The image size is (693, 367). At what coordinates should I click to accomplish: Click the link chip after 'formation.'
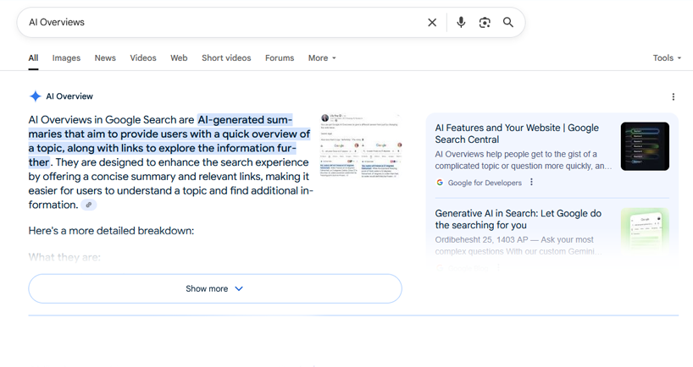89,205
